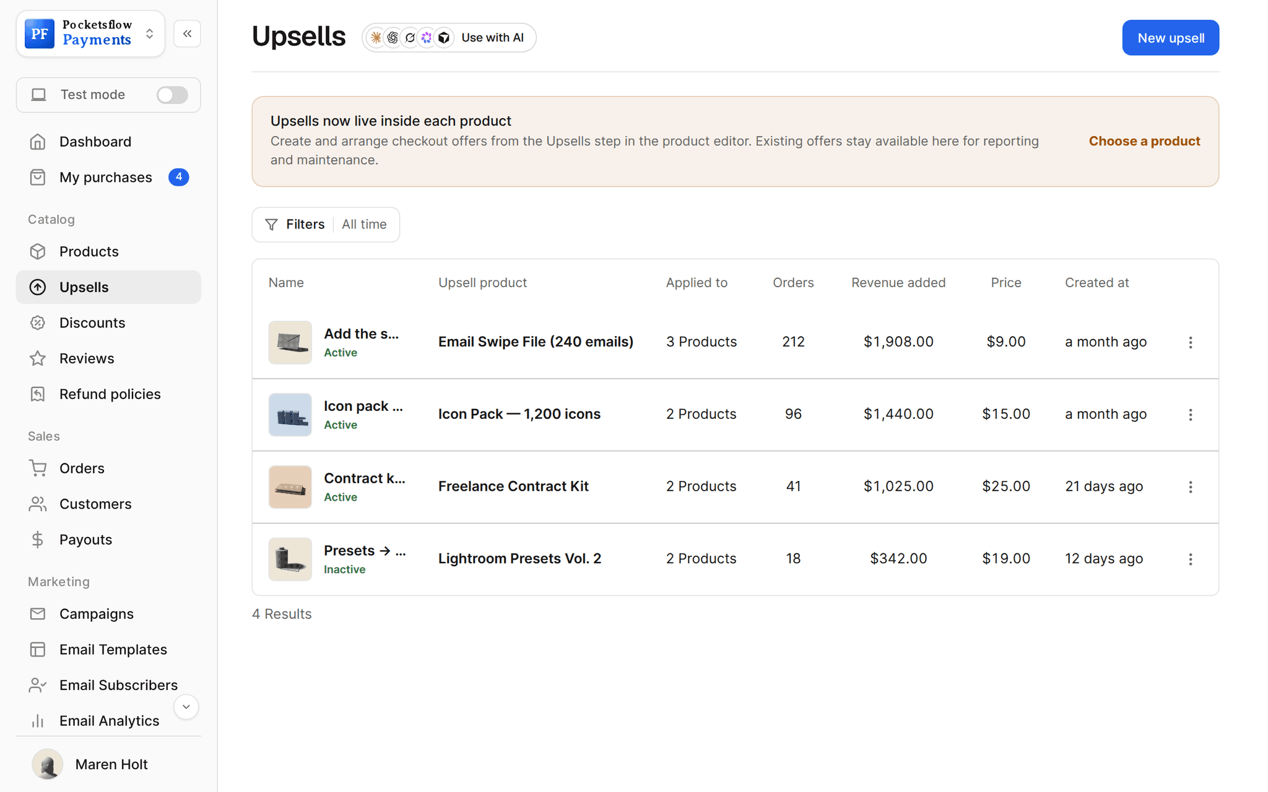Image resolution: width=1268 pixels, height=792 pixels.
Task: Click the Orders column header
Action: [x=793, y=283]
